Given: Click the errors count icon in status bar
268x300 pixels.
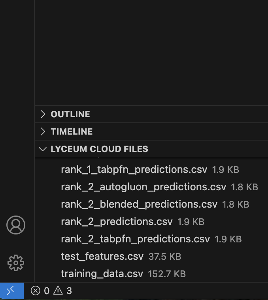Looking at the screenshot, I should point(36,291).
